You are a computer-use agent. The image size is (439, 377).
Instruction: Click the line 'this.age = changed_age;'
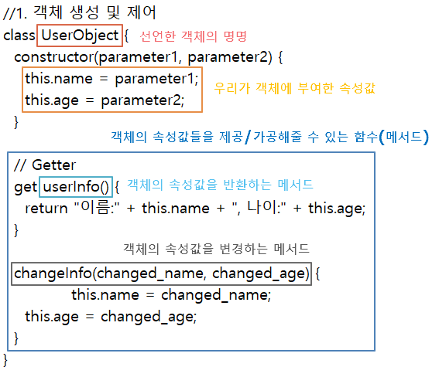click(x=111, y=317)
